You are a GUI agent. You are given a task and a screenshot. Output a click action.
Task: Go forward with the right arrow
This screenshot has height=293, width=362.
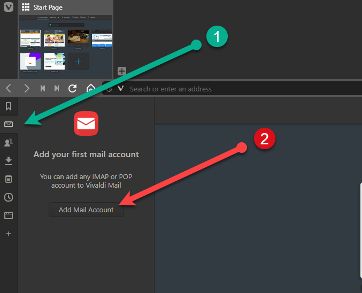27,88
